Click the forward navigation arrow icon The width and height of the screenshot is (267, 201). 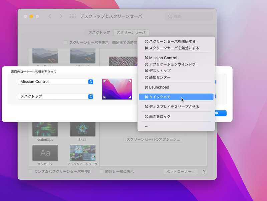point(60,16)
